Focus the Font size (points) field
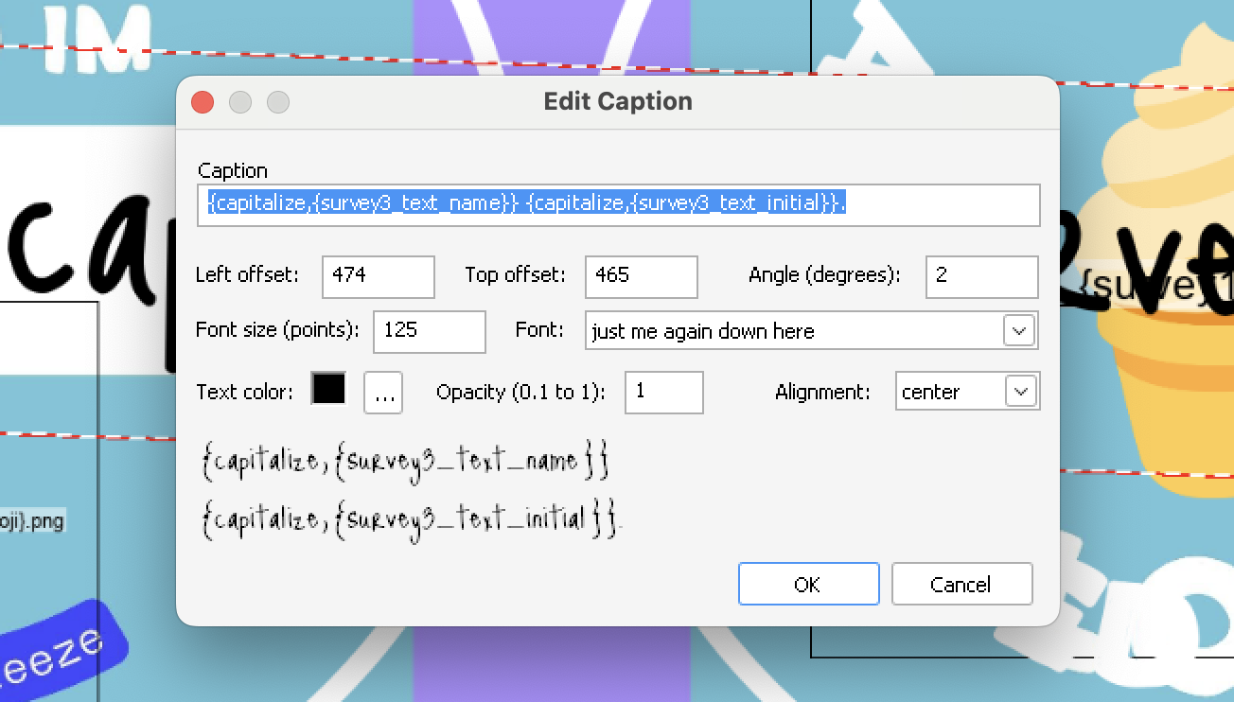Image resolution: width=1234 pixels, height=702 pixels. (x=429, y=331)
